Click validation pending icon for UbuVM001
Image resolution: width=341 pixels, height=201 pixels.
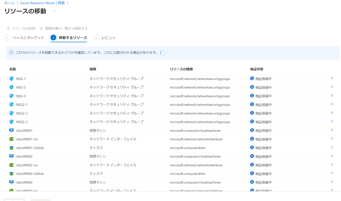[252, 130]
